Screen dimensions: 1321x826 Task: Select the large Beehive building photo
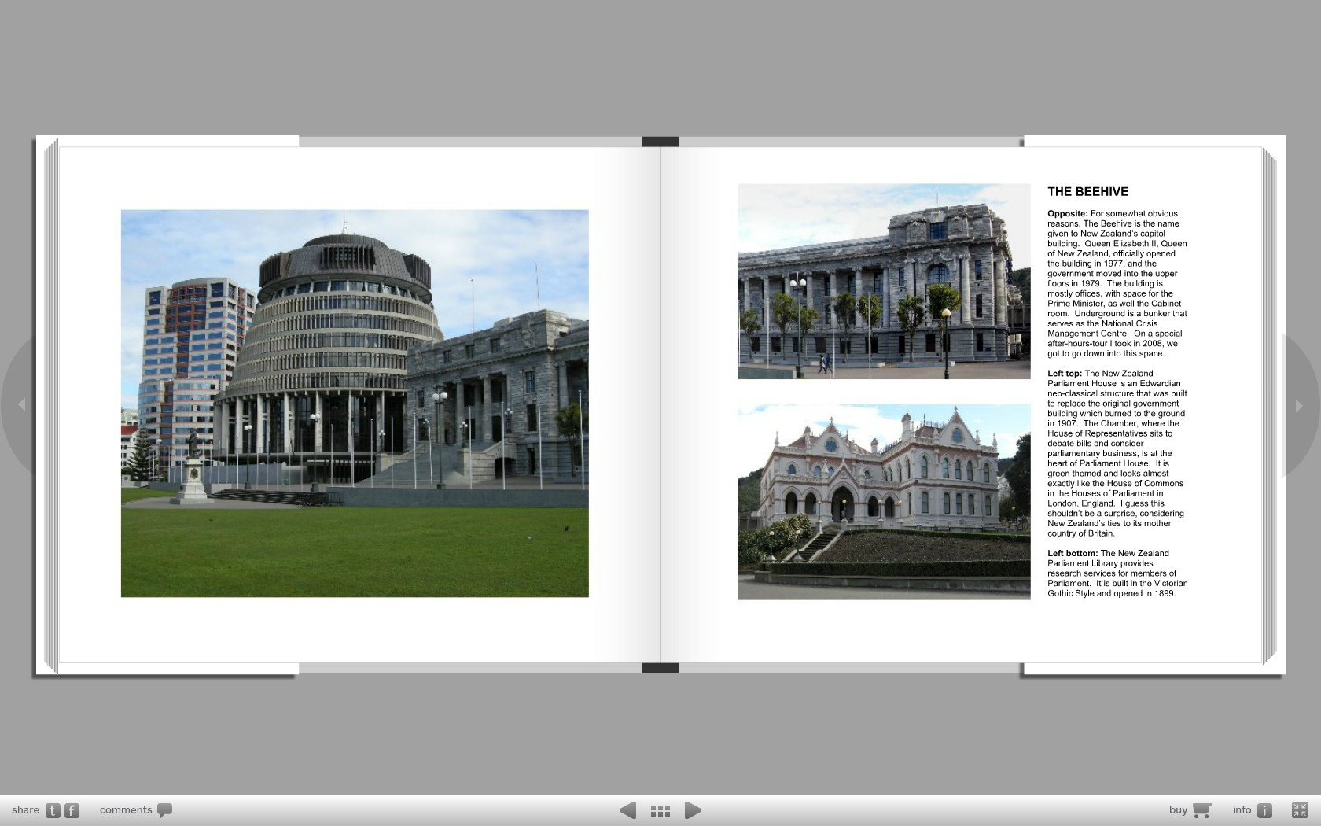pyautogui.click(x=355, y=403)
